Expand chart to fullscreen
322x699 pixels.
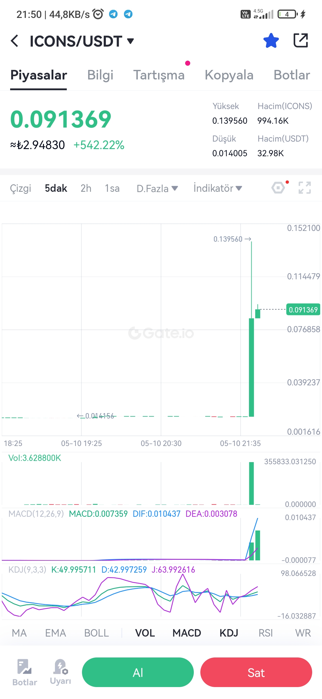point(305,188)
